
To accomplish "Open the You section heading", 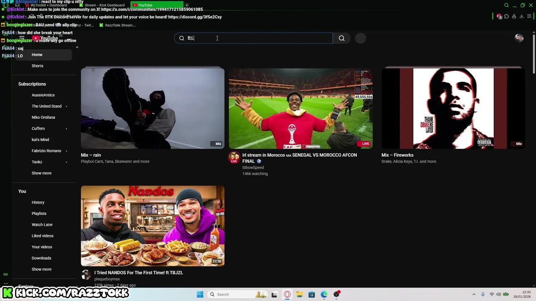I will (x=22, y=191).
